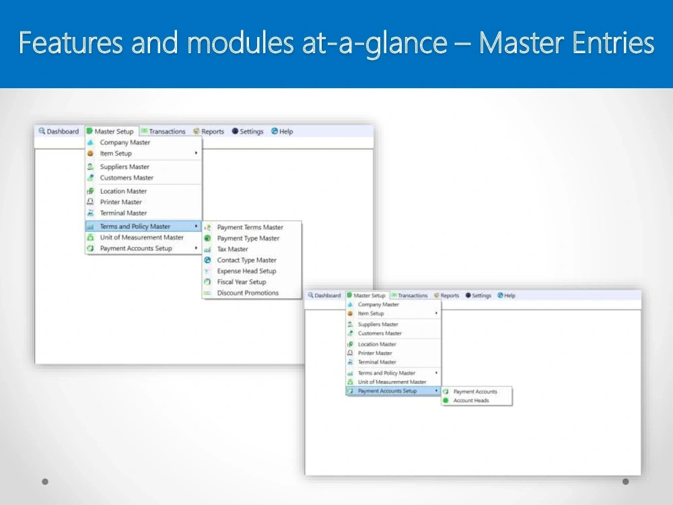This screenshot has height=505, width=673.
Task: Open Contact Type Master entry
Action: point(252,260)
